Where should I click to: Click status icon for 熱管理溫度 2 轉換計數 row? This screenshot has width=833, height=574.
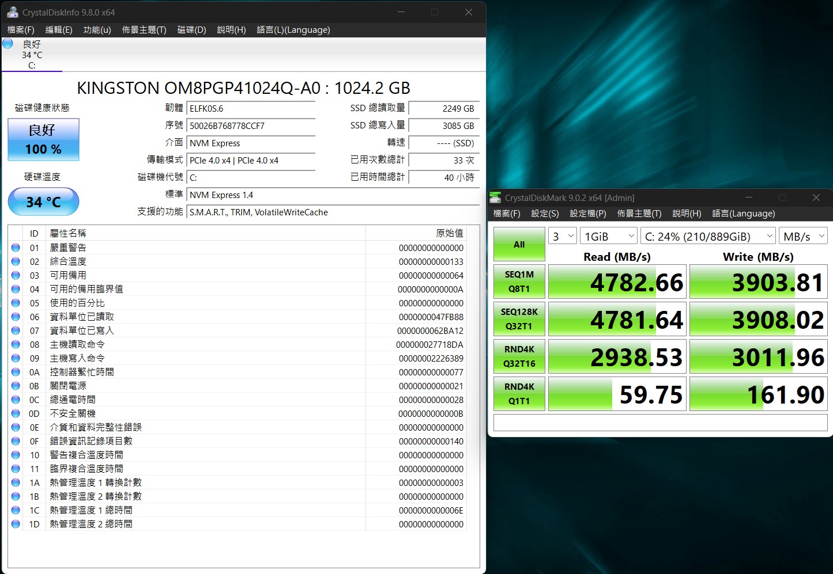(16, 496)
